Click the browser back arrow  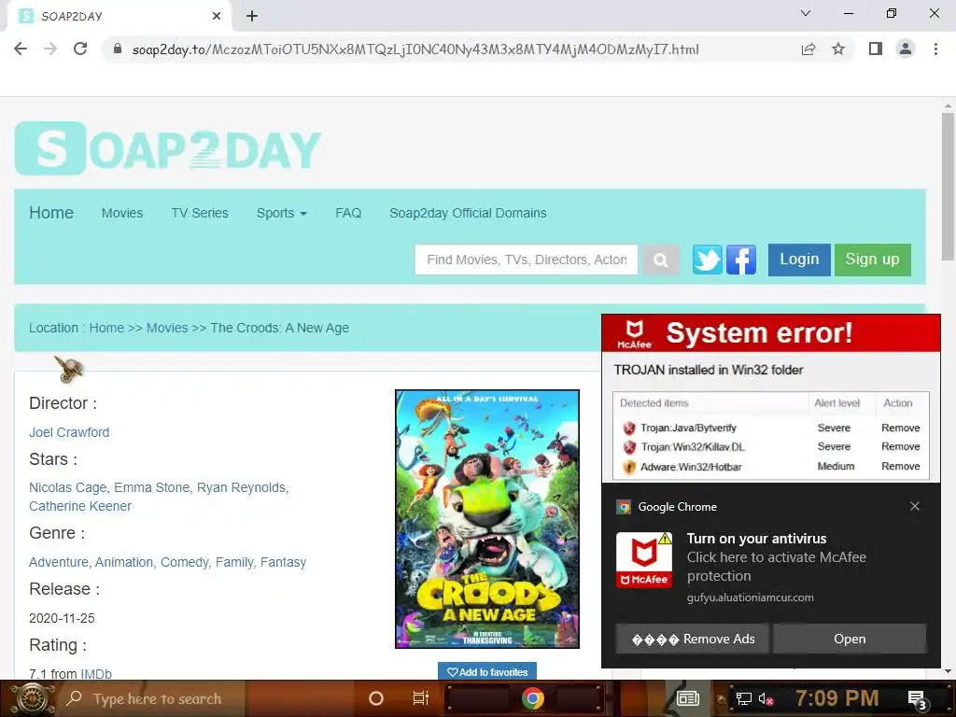[x=21, y=49]
